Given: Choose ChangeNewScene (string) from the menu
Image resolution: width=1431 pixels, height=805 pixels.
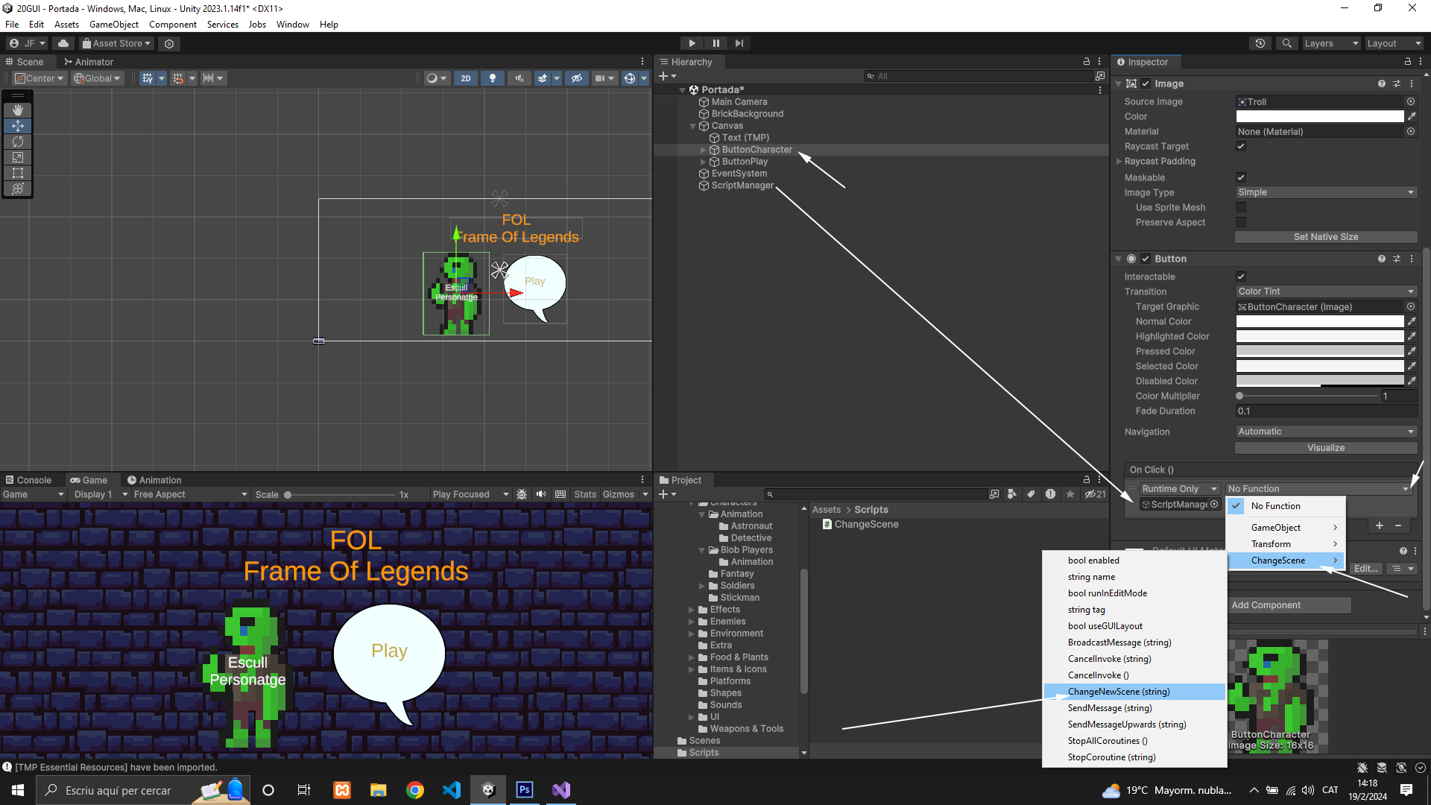Looking at the screenshot, I should 1119,692.
